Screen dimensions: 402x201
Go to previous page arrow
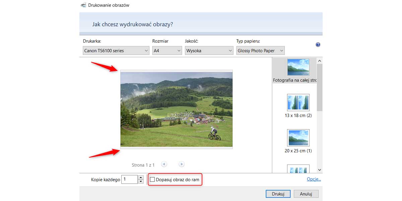tap(164, 164)
